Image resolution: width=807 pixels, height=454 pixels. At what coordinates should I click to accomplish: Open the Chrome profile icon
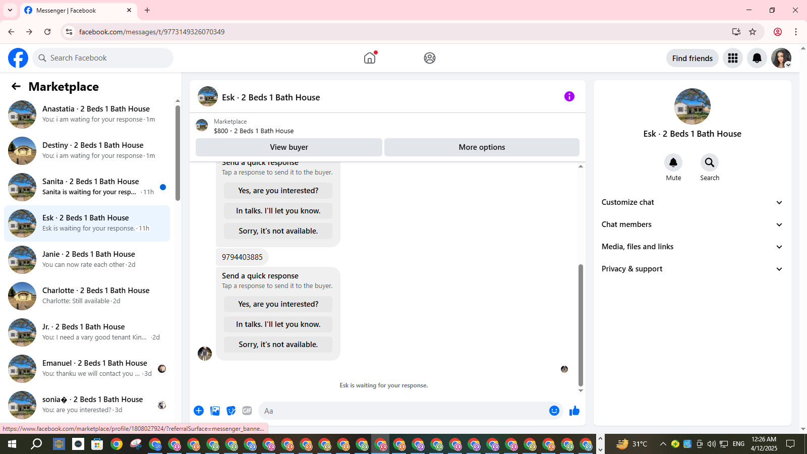click(778, 32)
